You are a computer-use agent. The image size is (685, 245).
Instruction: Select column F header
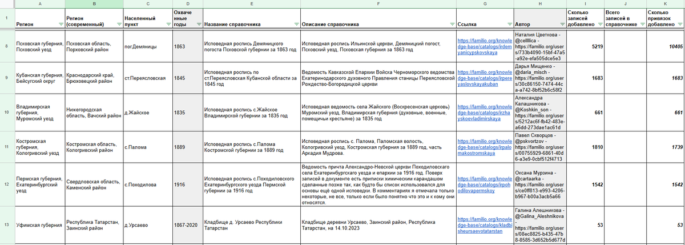click(x=377, y=3)
